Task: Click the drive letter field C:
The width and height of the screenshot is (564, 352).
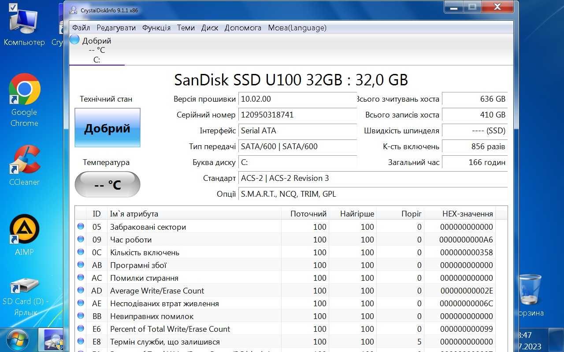Action: click(297, 162)
